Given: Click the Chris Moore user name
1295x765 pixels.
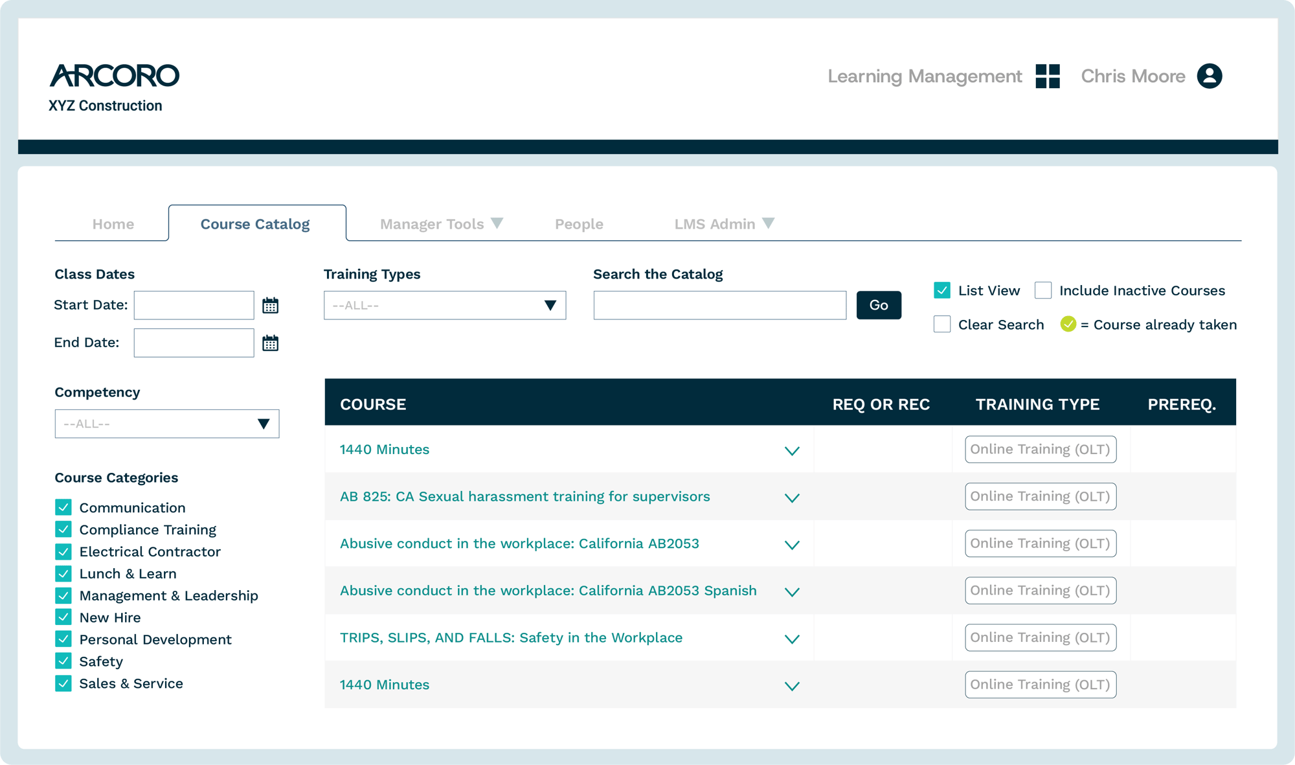Looking at the screenshot, I should click(x=1133, y=76).
